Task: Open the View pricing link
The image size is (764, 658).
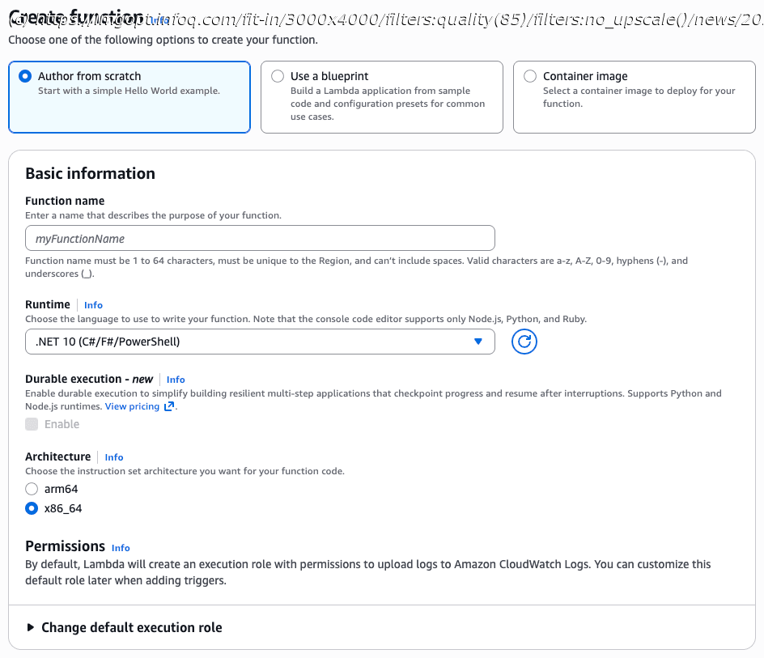Action: (x=132, y=406)
